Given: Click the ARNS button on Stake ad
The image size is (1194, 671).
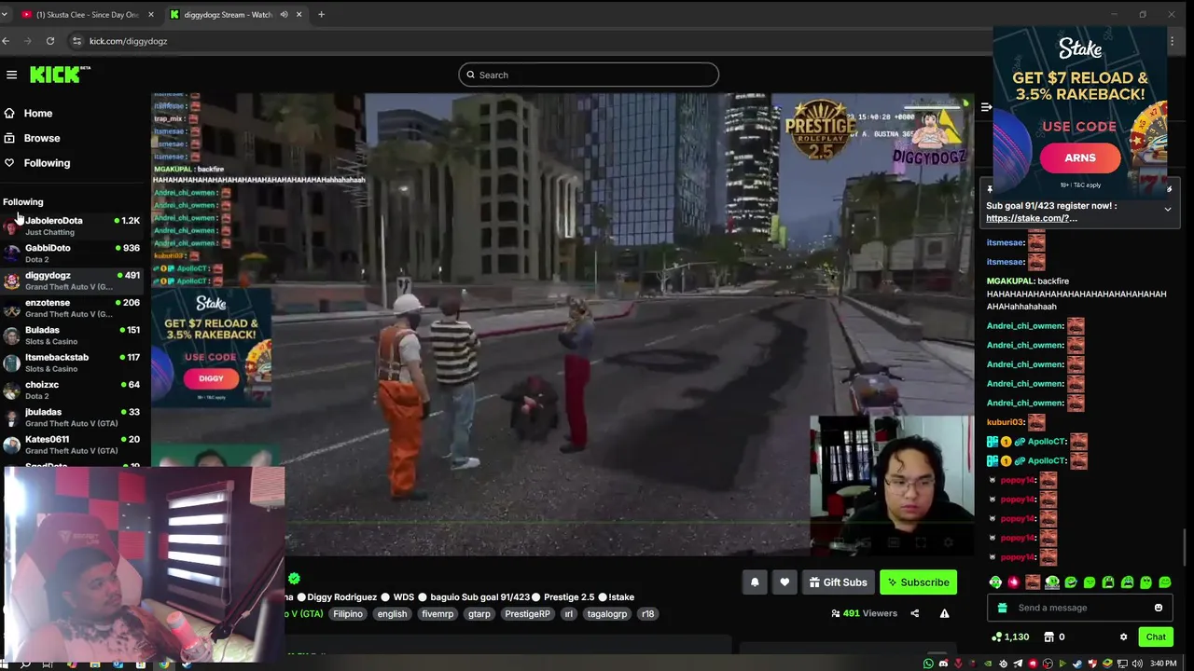Looking at the screenshot, I should click(x=1080, y=157).
